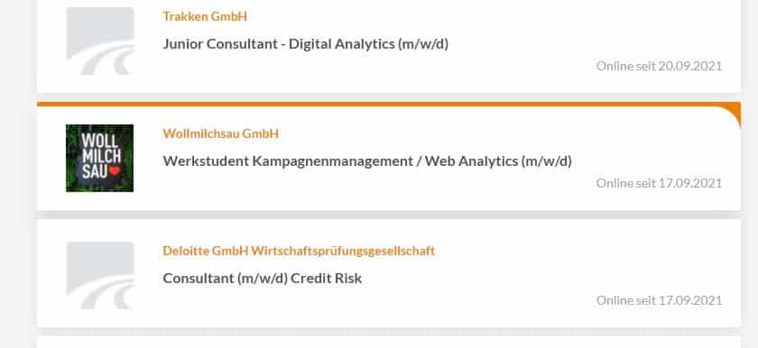
Task: Open Junior Consultant - Digital Analytics job
Action: pos(306,44)
